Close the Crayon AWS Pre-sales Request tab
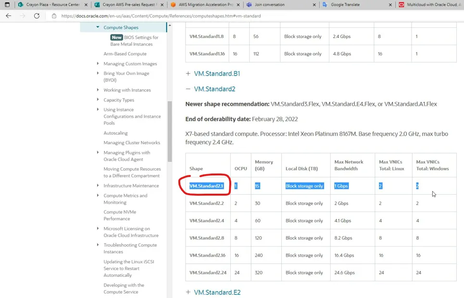Viewport: 464px width, 298px height. point(162,5)
